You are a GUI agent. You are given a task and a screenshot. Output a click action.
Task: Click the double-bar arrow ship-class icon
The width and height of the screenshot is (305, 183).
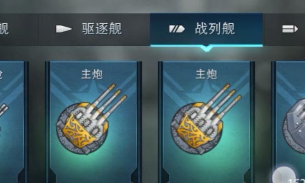click(290, 29)
